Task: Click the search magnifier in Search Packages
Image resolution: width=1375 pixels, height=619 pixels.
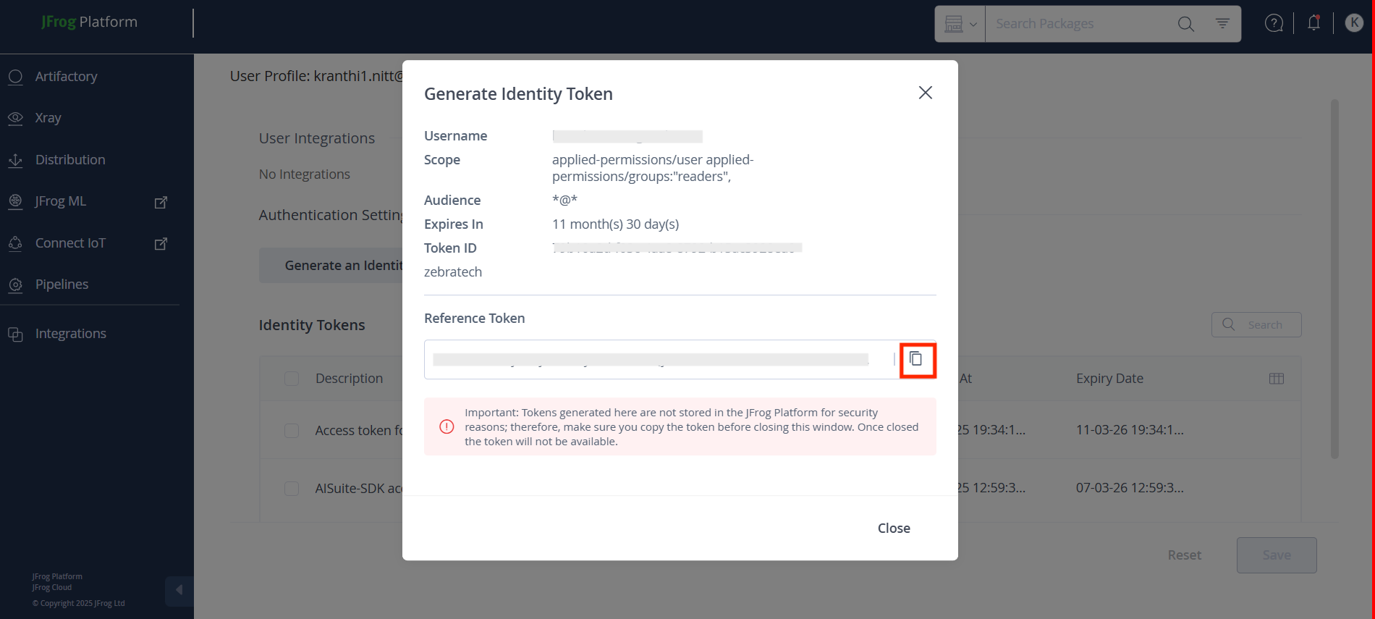Action: 1185,24
